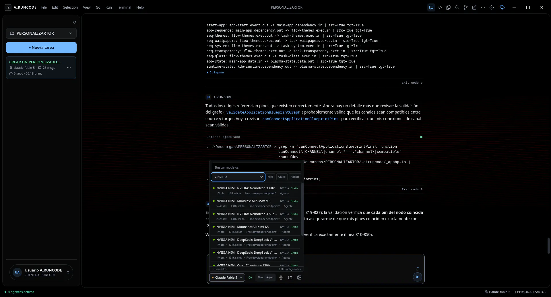Click canConnectApplicationBlueprintPins code link
Viewport: 551px width, 297px height.
(x=300, y=119)
